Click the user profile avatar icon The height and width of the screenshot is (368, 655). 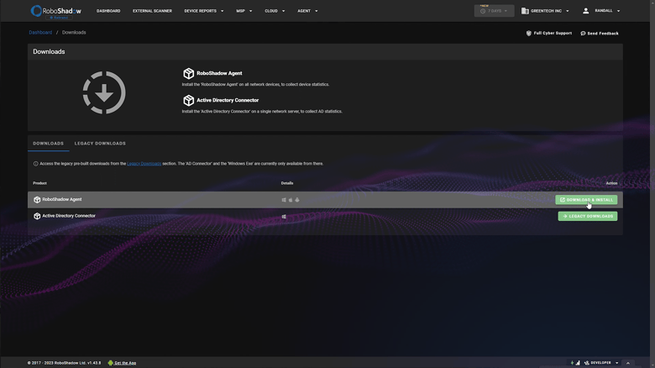click(585, 11)
